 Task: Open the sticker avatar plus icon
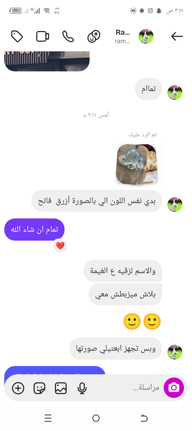94,36
